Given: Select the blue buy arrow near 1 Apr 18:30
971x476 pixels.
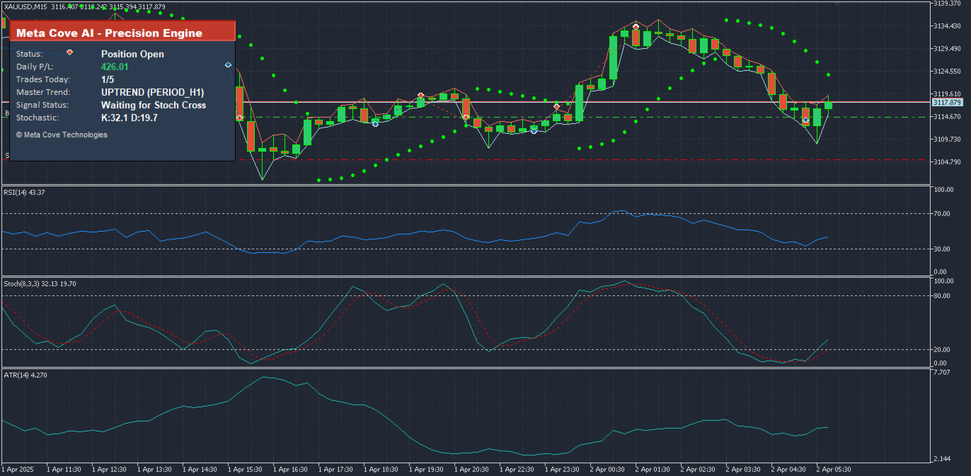Looking at the screenshot, I should pos(375,123).
